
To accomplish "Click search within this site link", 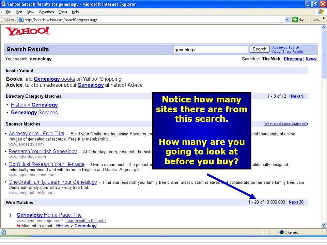I will pyautogui.click(x=85, y=220).
